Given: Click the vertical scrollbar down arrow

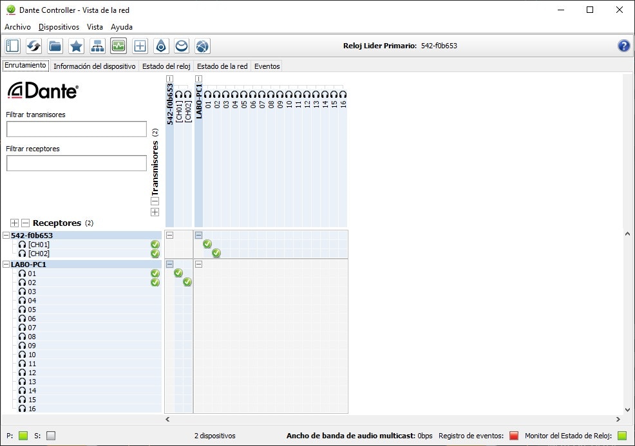Looking at the screenshot, I should [x=627, y=409].
